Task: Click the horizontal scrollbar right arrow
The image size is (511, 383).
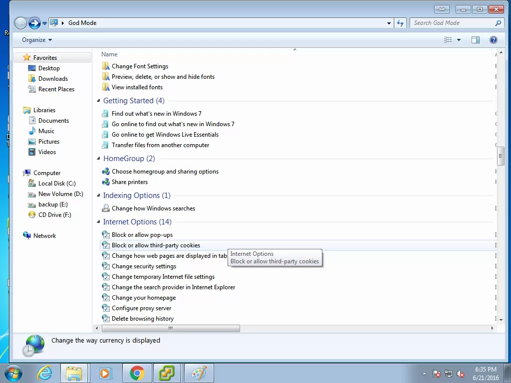Action: [492, 328]
